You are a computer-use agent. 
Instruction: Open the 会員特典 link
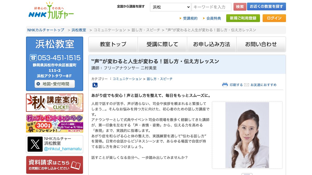[x=214, y=18]
